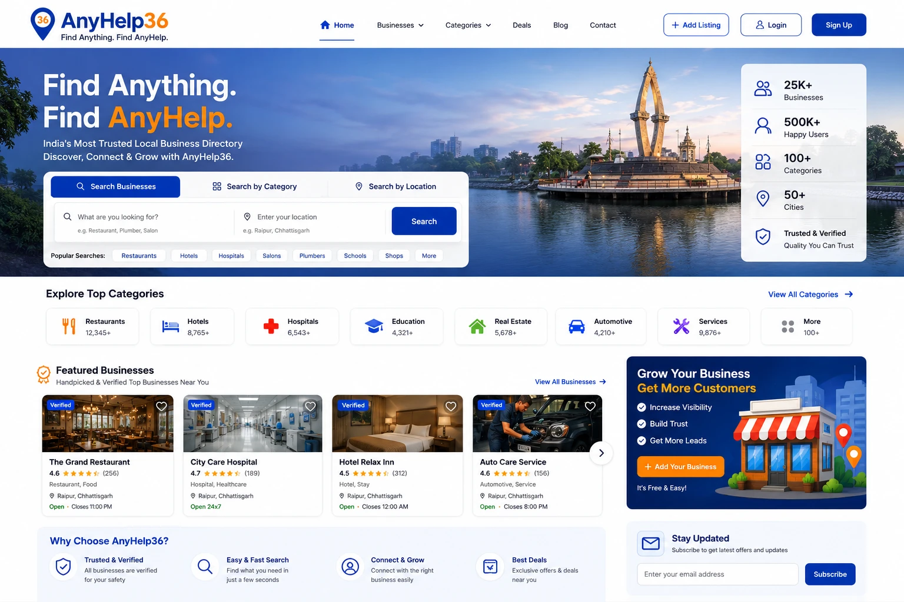
Task: Click the Hospitals red cross icon
Action: (x=271, y=326)
